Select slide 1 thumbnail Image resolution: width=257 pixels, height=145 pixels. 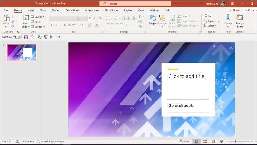(x=22, y=53)
